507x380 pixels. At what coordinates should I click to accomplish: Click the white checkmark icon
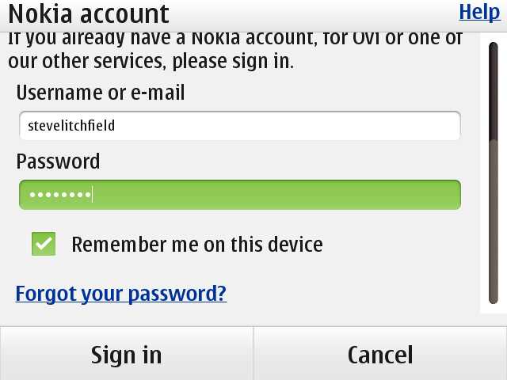[x=44, y=244]
